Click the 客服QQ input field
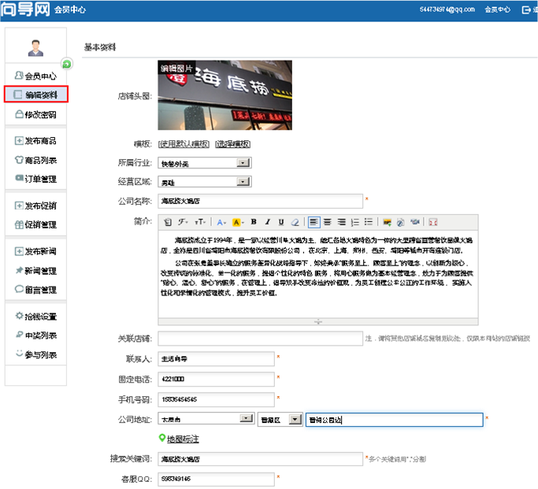 (x=216, y=479)
